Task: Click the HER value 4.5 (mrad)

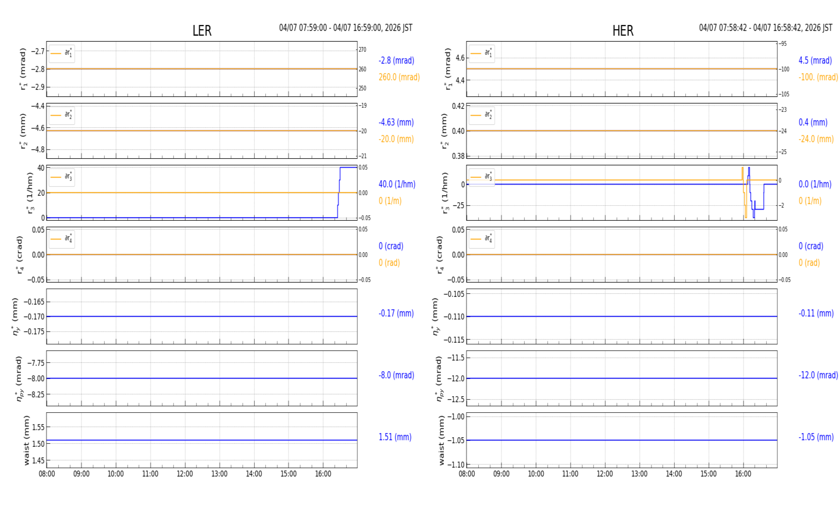Action: pos(815,61)
